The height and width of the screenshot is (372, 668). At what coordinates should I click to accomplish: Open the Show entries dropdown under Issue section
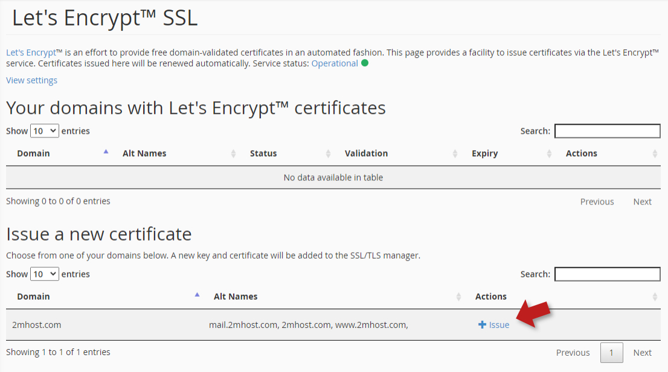click(45, 274)
